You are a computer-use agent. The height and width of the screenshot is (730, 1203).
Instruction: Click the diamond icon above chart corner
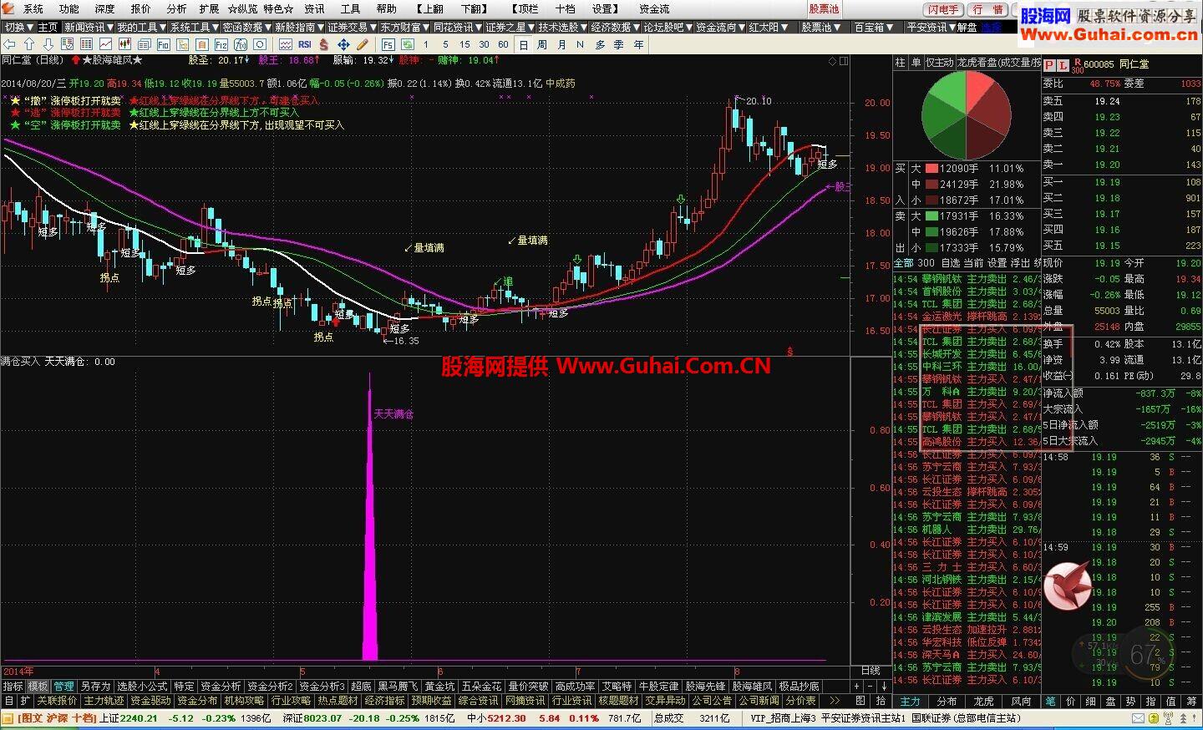click(832, 60)
